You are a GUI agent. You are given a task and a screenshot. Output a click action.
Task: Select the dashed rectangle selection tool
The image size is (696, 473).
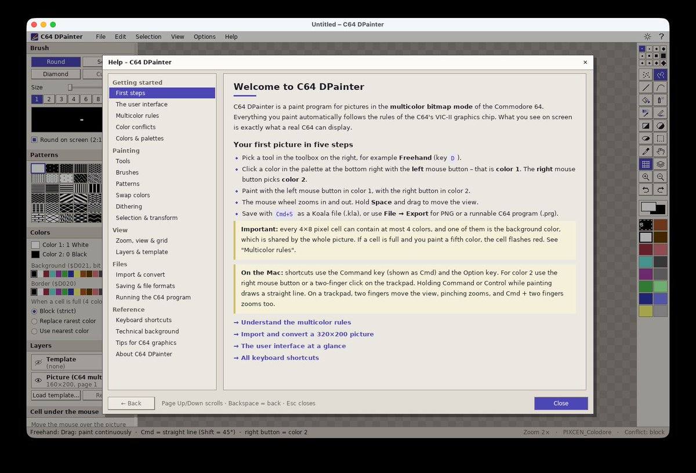660,138
